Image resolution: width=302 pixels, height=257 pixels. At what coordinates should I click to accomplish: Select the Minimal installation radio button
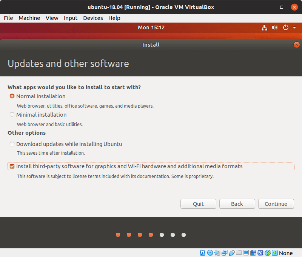click(12, 114)
